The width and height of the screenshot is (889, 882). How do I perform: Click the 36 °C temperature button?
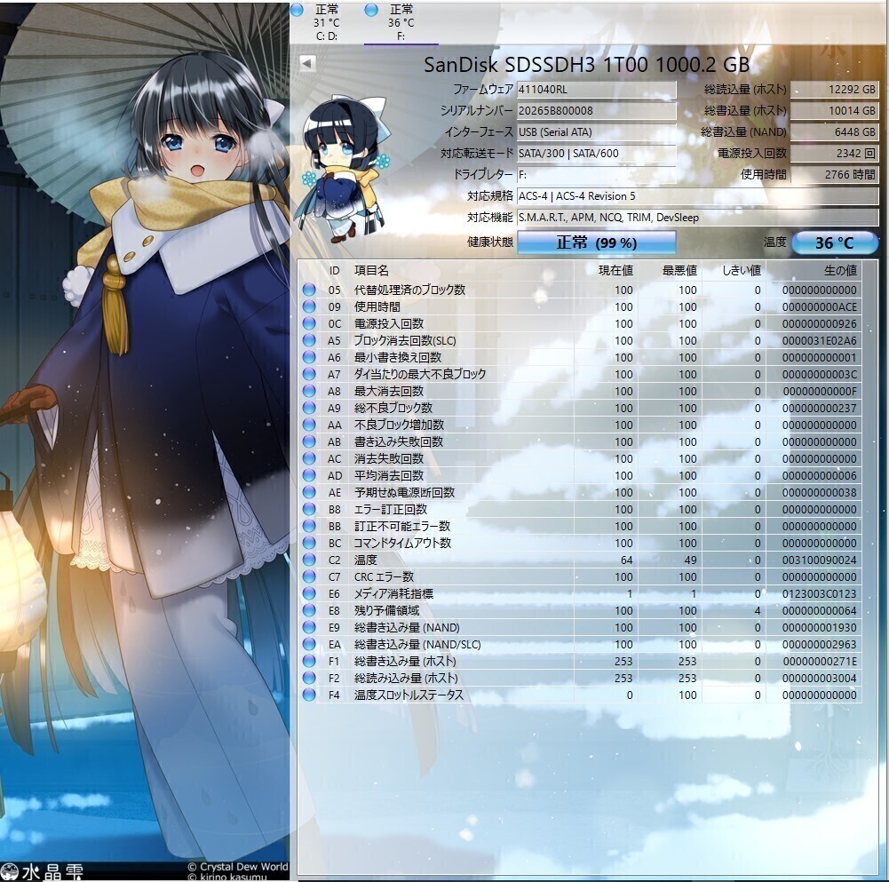pyautogui.click(x=834, y=242)
